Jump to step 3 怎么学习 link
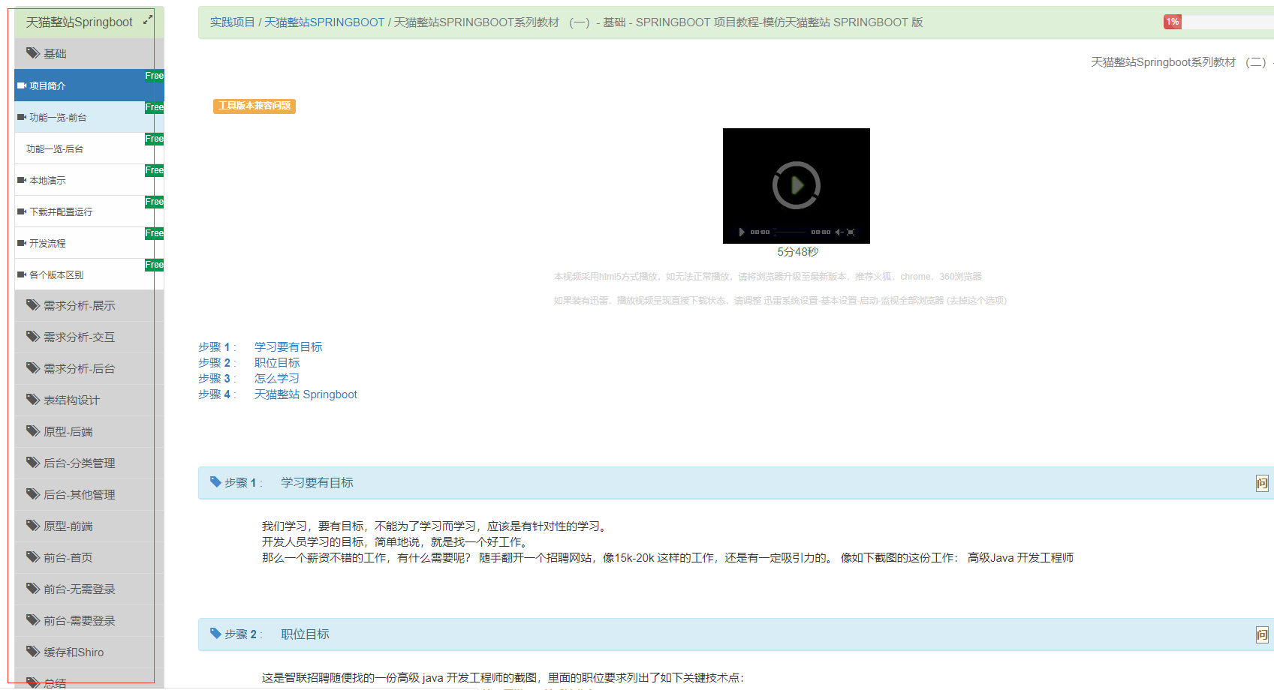This screenshot has height=690, width=1274. (x=277, y=378)
